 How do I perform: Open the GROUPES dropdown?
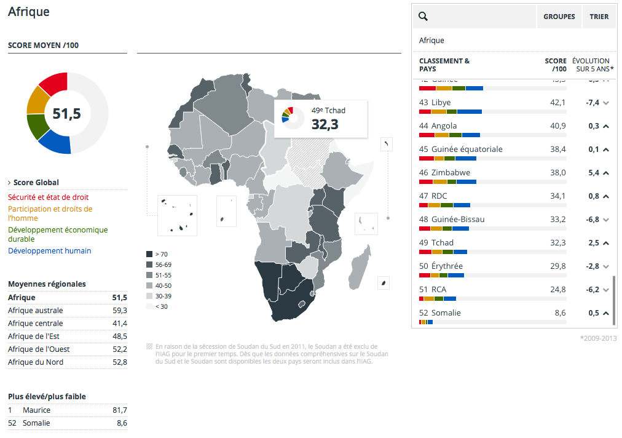pos(559,16)
